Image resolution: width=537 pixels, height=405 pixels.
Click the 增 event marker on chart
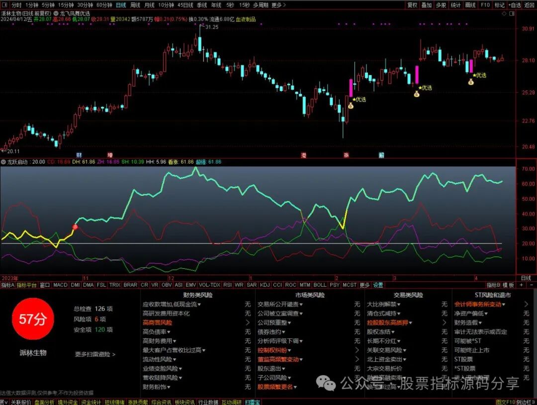pyautogui.click(x=109, y=155)
